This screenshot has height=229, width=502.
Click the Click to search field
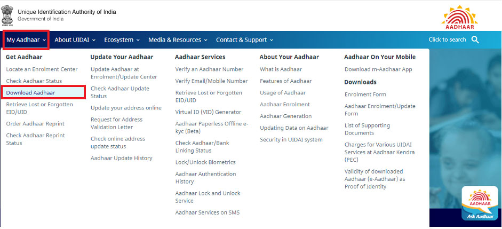pos(447,40)
